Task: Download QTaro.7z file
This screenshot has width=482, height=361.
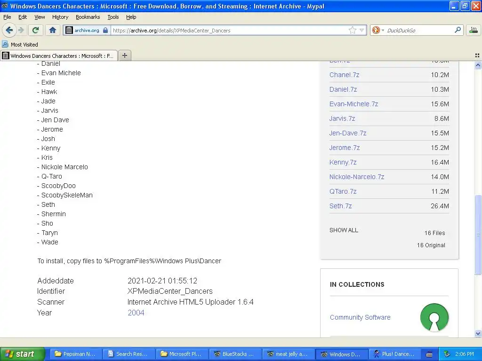Action: tap(343, 192)
